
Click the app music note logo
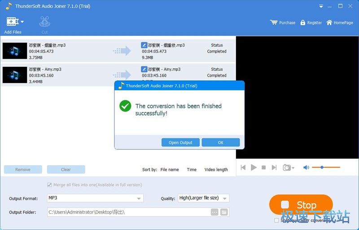pyautogui.click(x=9, y=6)
